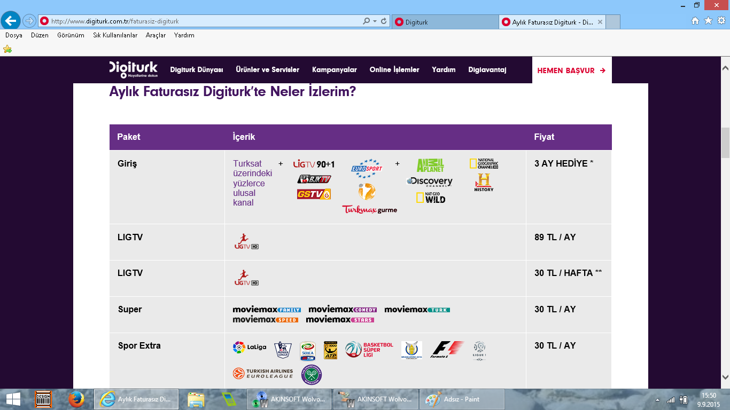Click the favorites star icon
Screen dimensions: 730x410
click(x=708, y=21)
